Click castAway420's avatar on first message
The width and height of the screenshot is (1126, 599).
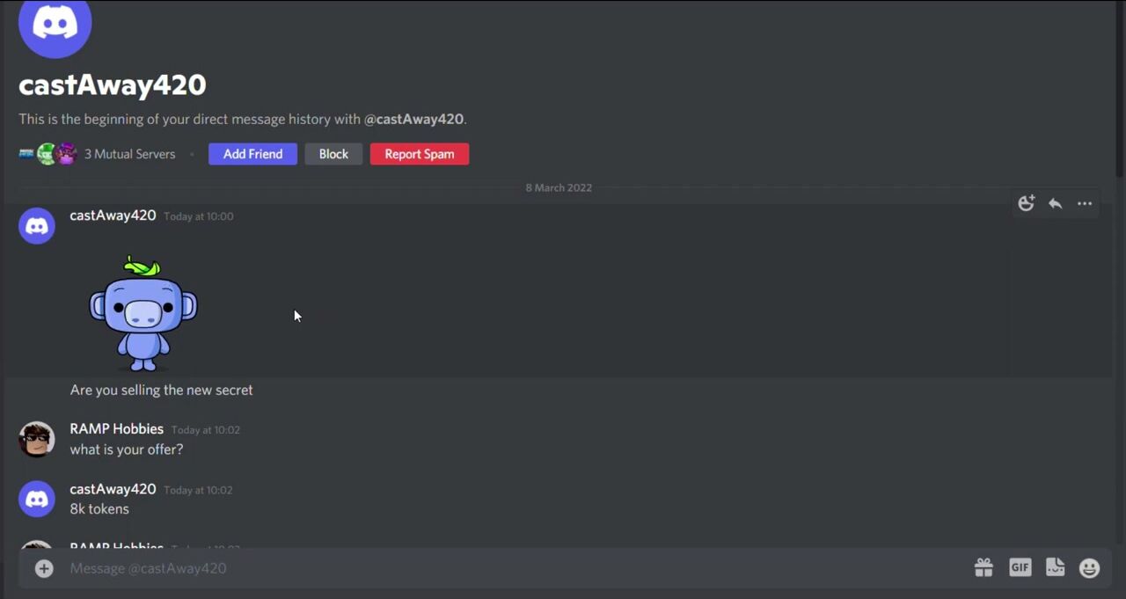[37, 226]
